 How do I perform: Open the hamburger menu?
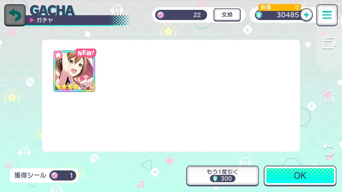[327, 15]
